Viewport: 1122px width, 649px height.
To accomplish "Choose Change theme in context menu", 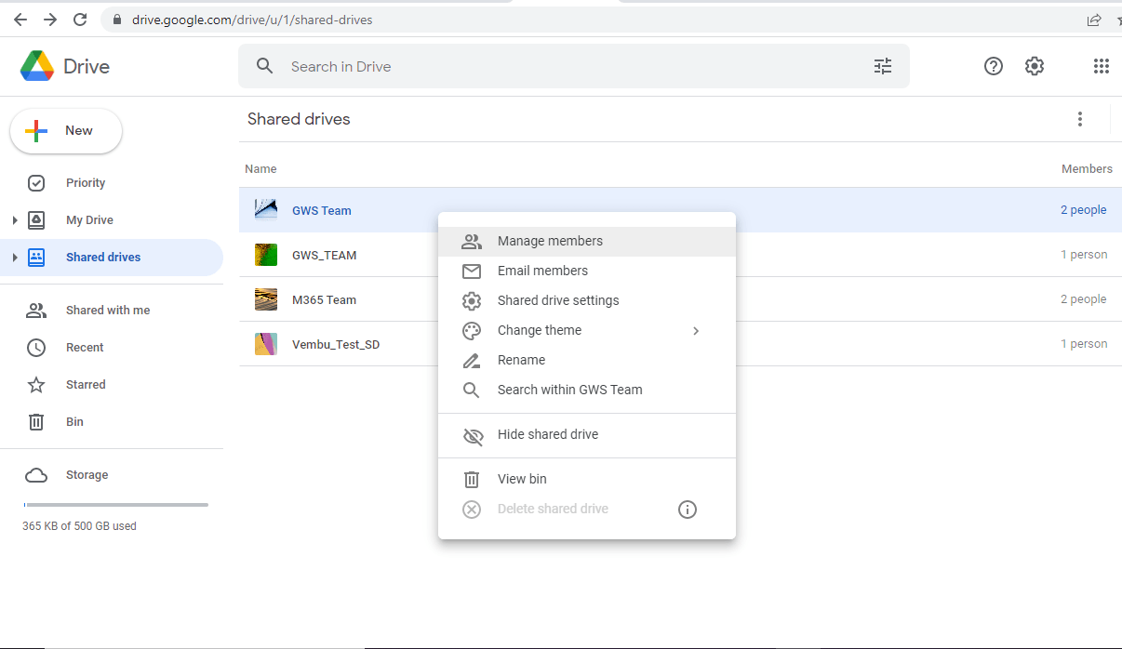I will click(587, 331).
